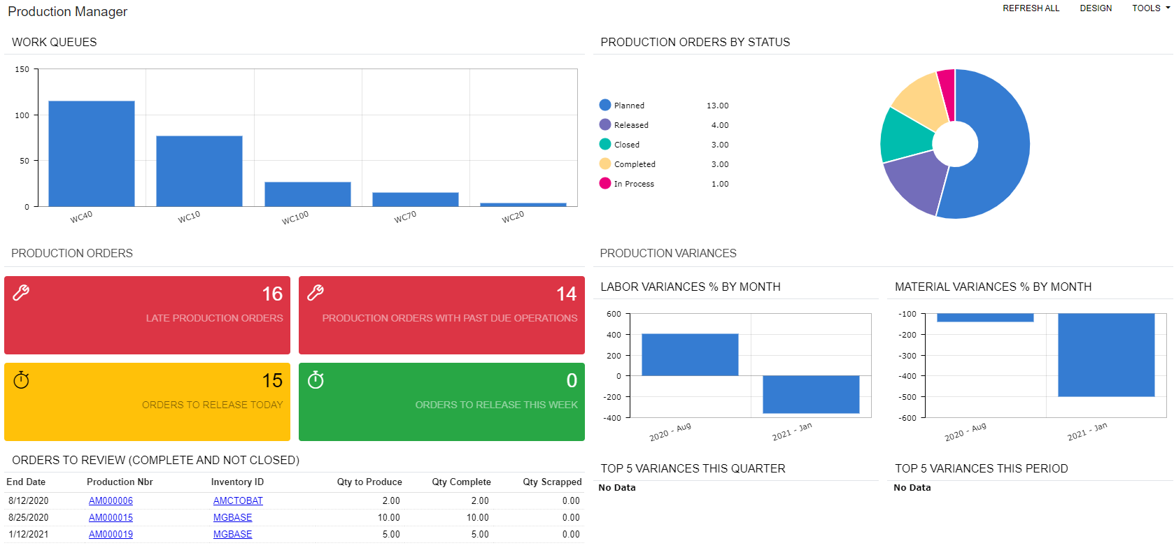Select the WC20 bar in Work Queues

point(523,205)
